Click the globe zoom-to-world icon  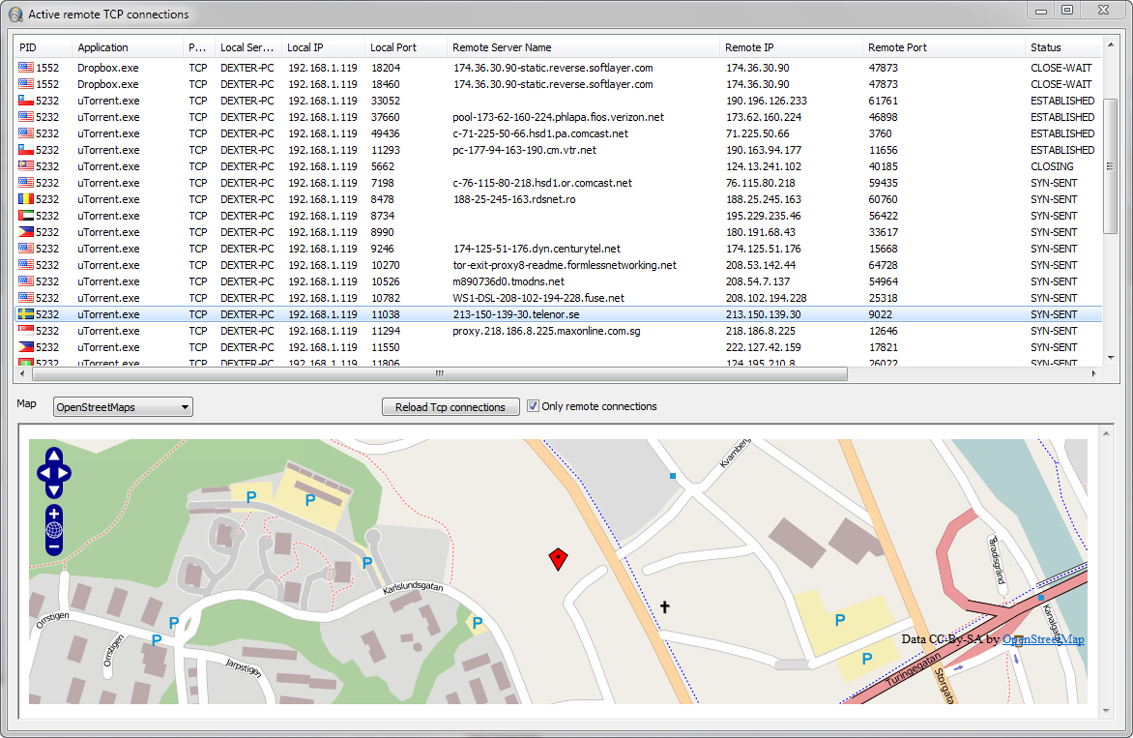[x=54, y=530]
